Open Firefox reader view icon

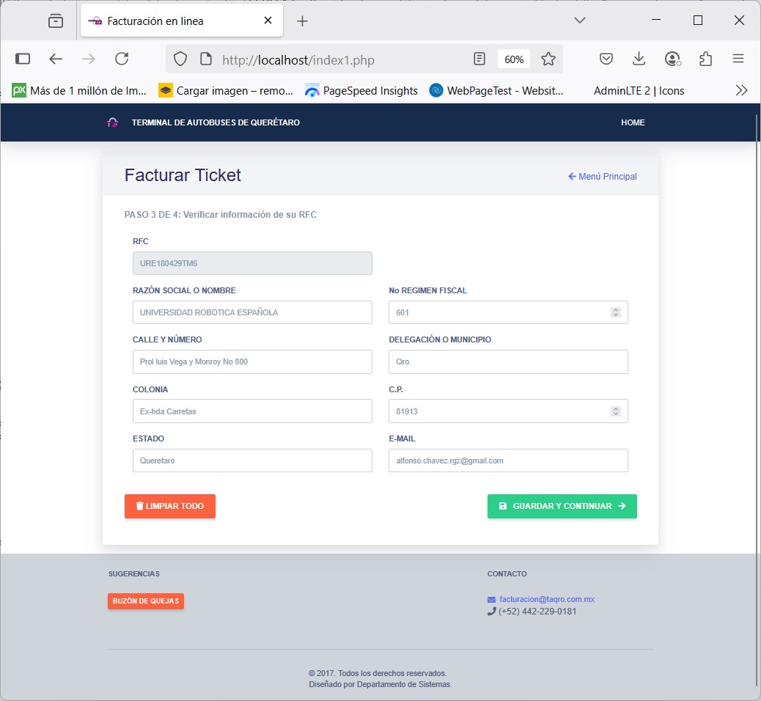click(479, 59)
